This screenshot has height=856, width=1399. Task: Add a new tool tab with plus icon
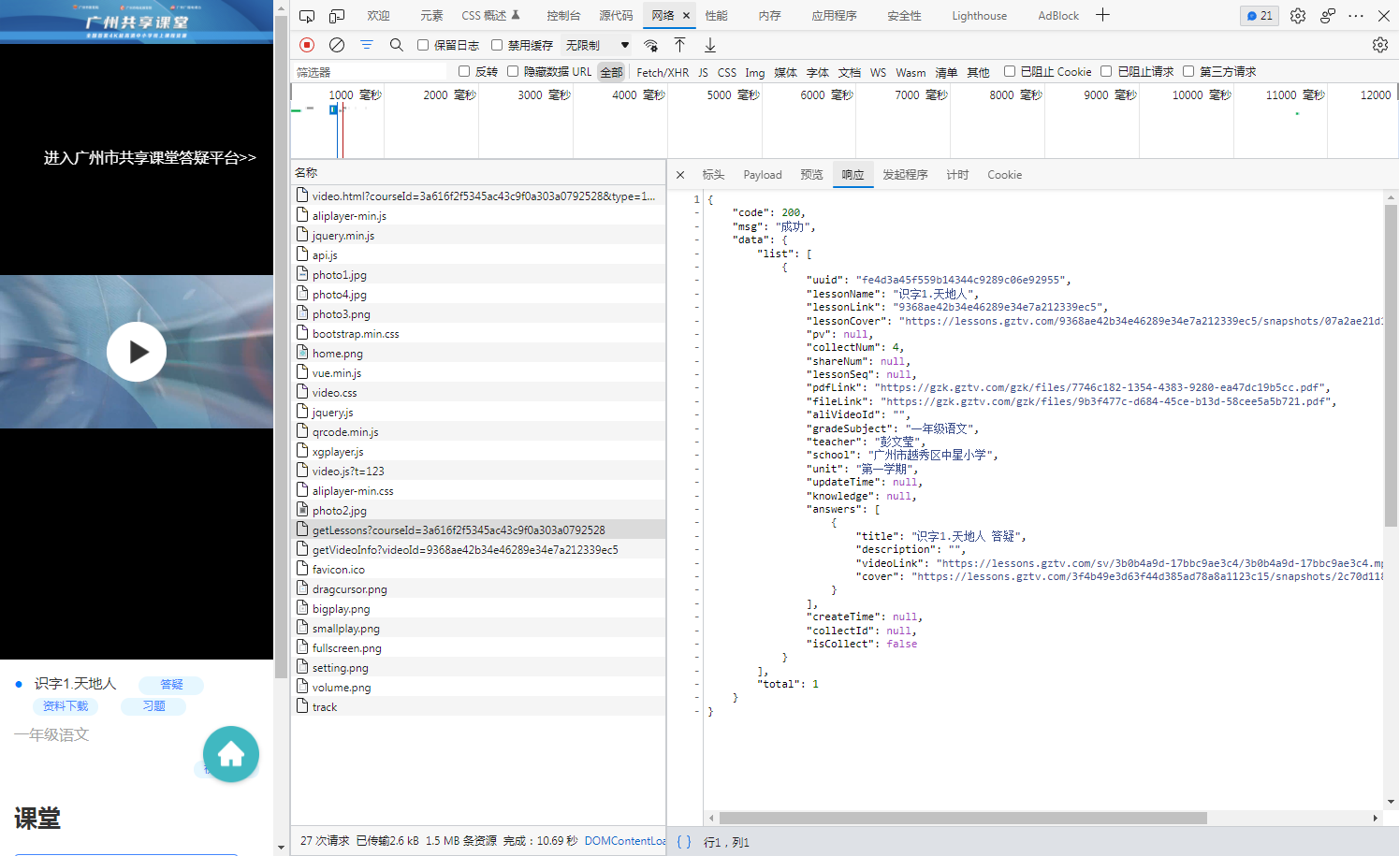pyautogui.click(x=1102, y=15)
